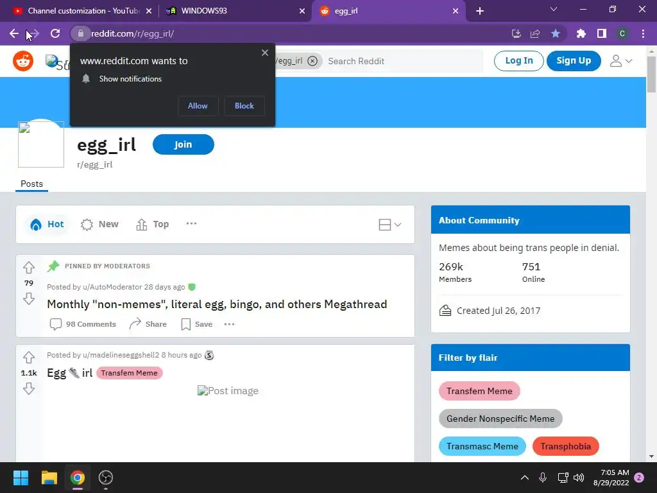Reload the reddit page
The width and height of the screenshot is (657, 493).
[x=55, y=33]
